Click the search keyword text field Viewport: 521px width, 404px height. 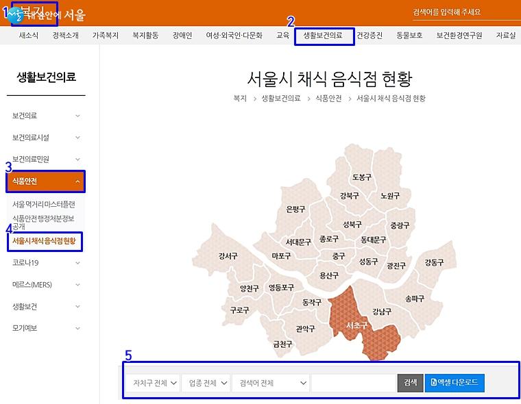click(352, 383)
